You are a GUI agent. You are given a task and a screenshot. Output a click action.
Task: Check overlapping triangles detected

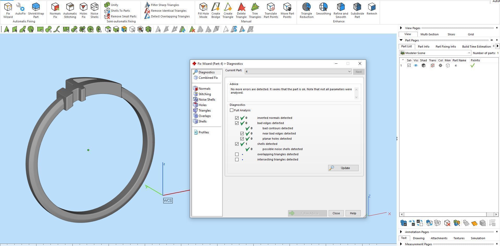click(x=237, y=154)
